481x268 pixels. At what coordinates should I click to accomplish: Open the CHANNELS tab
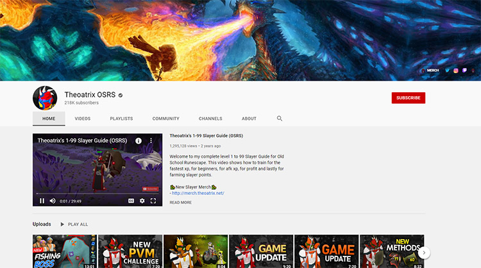click(210, 119)
